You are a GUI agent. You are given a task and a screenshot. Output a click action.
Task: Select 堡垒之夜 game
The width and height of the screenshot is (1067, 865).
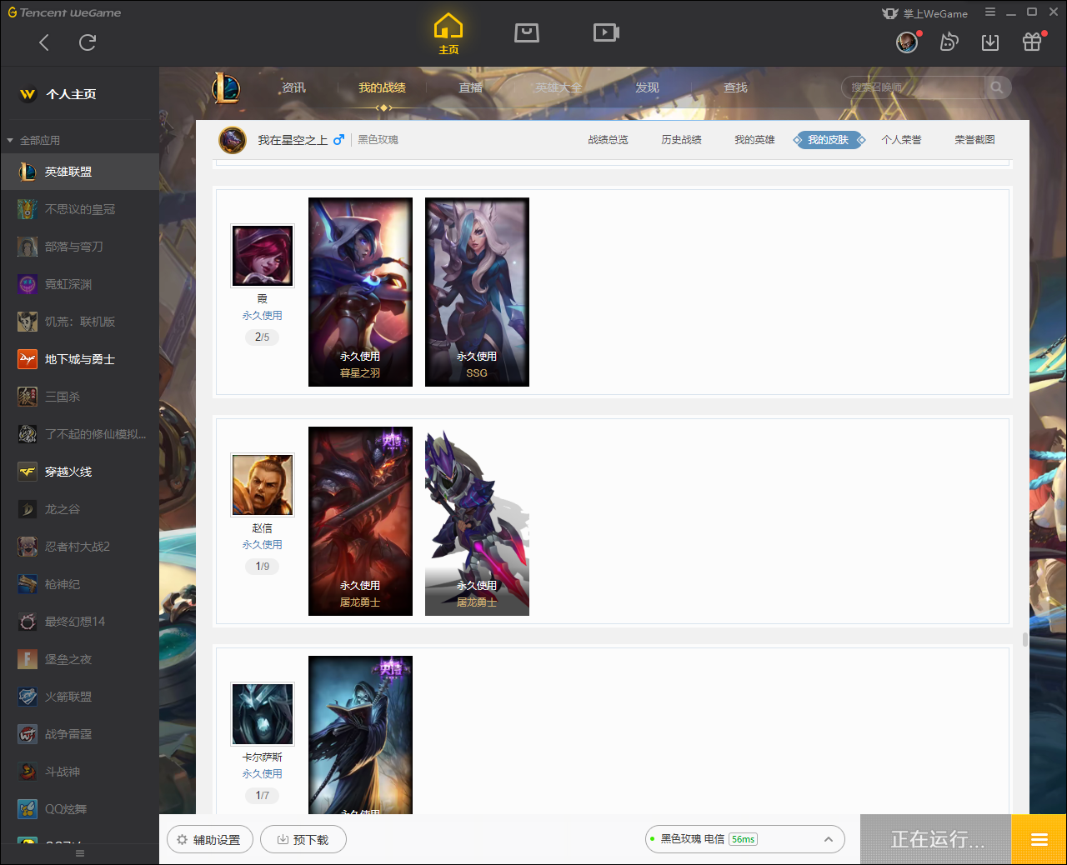[79, 659]
